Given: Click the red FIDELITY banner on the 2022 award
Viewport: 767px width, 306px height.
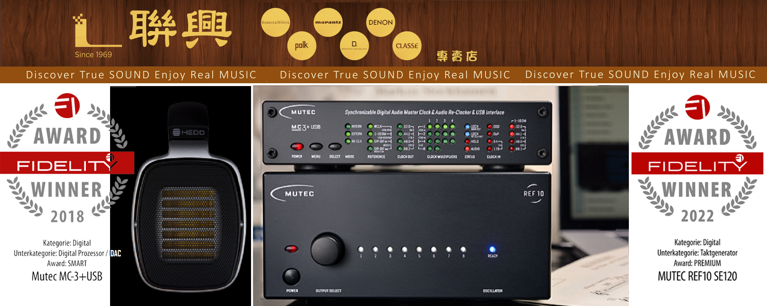Looking at the screenshot, I should [697, 163].
